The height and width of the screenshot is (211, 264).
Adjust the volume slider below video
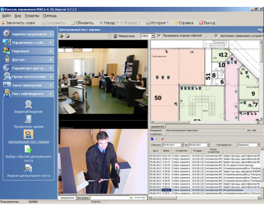tap(140, 198)
